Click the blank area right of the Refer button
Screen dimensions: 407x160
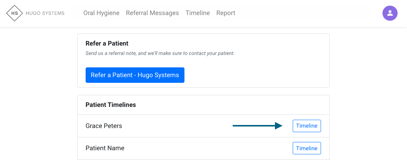[256, 75]
